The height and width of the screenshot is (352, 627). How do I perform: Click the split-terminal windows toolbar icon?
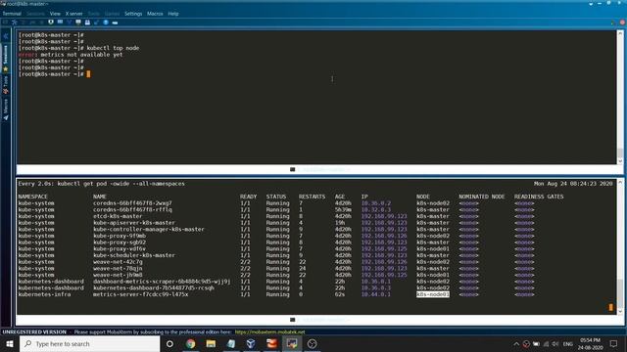[60, 22]
